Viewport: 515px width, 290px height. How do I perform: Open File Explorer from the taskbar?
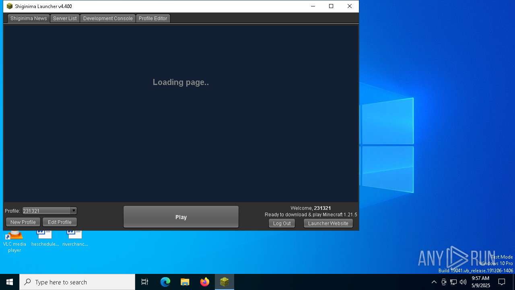[185, 282]
